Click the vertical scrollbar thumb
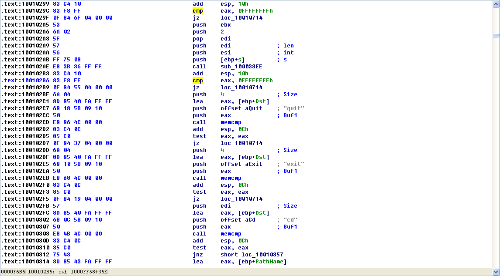The height and width of the screenshot is (276, 500). coord(495,35)
